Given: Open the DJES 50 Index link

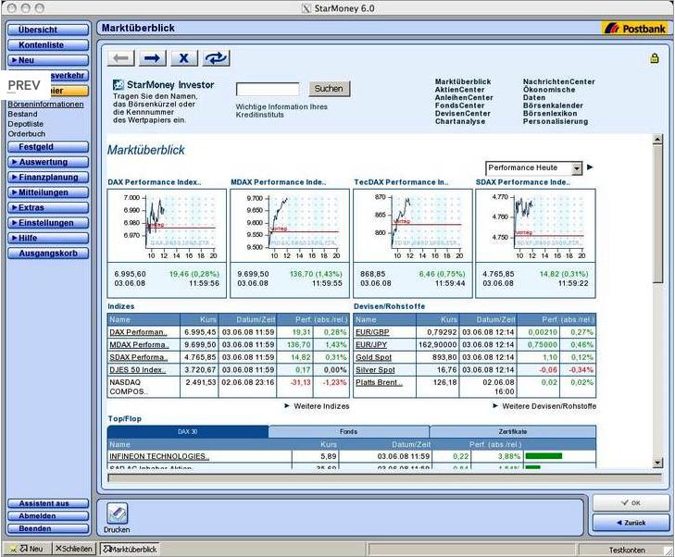Looking at the screenshot, I should (x=137, y=369).
